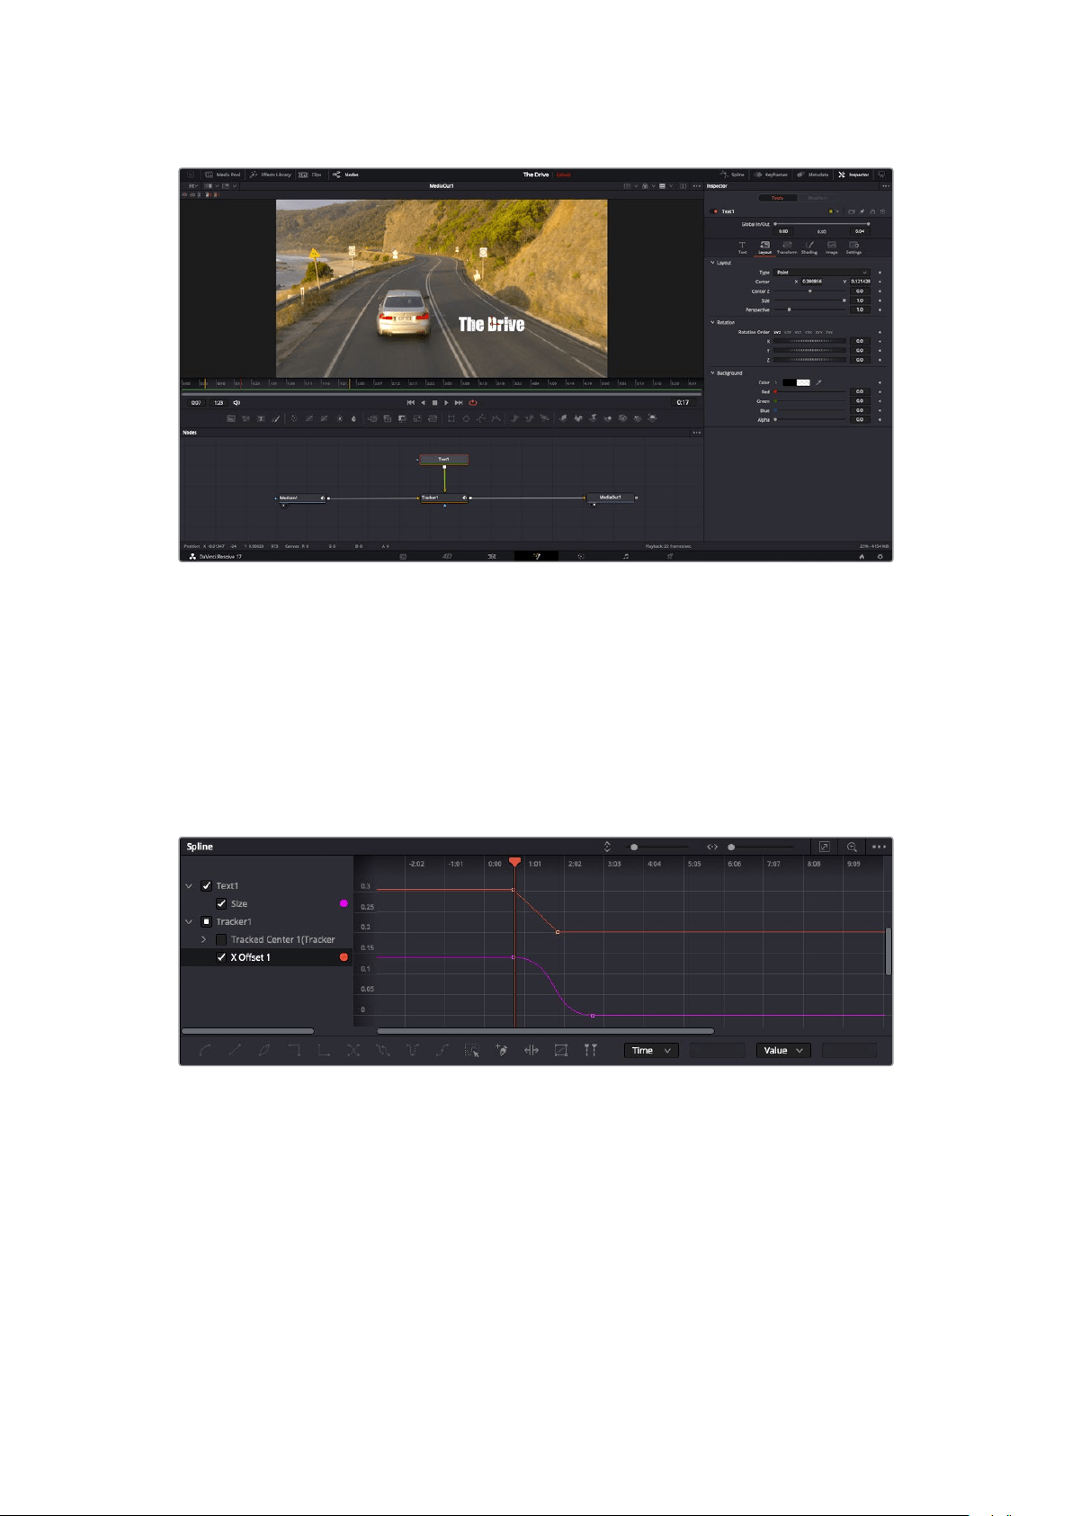Click the Relative spline tool

pos(442,1050)
